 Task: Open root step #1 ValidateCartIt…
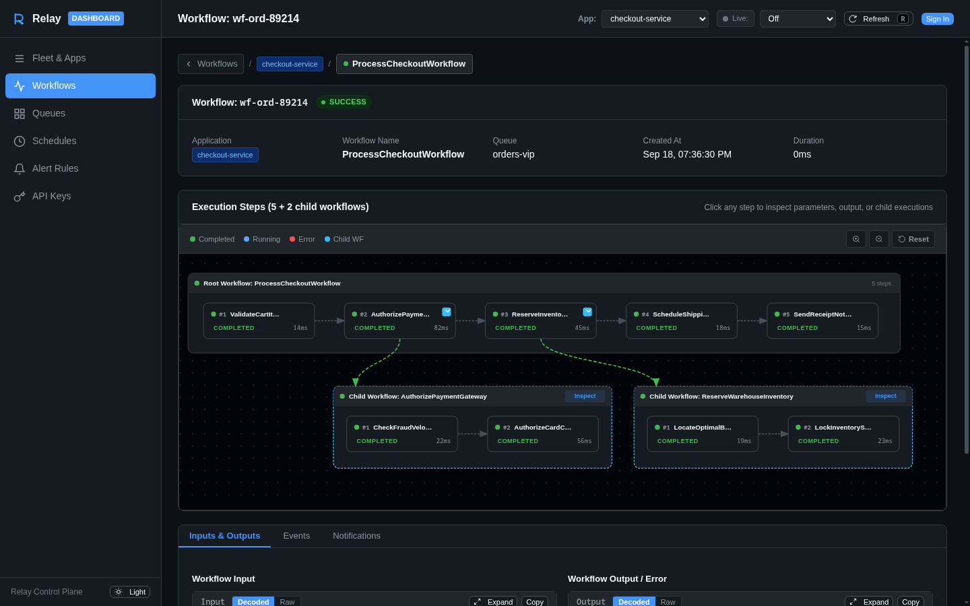(259, 321)
